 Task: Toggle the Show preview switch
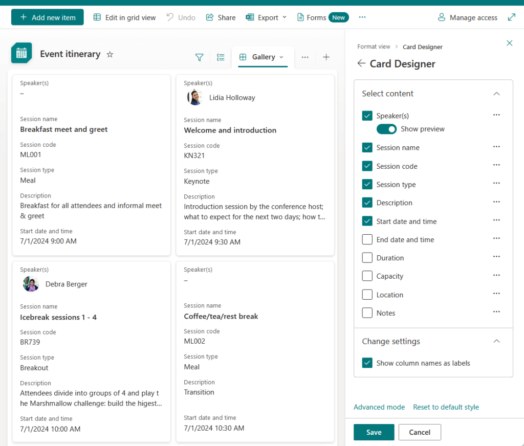click(387, 129)
